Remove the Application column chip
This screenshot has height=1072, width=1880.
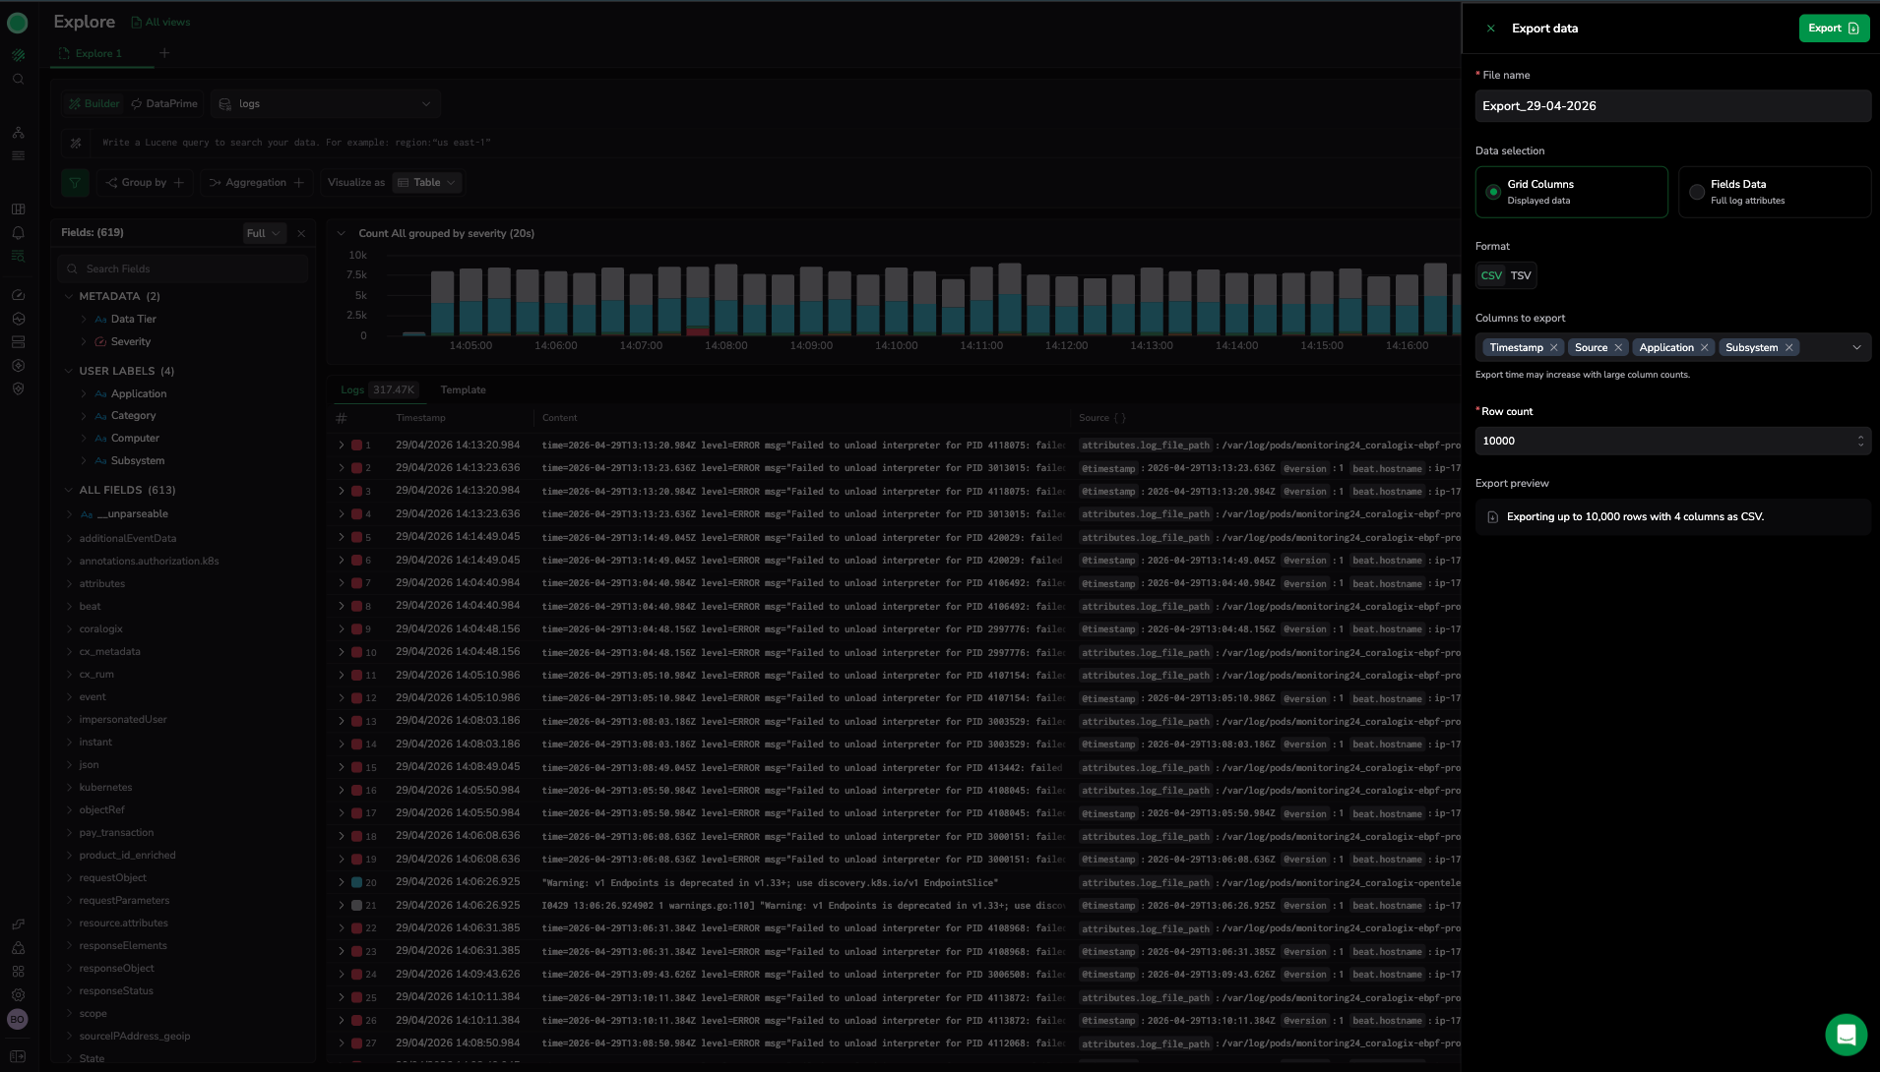point(1705,348)
